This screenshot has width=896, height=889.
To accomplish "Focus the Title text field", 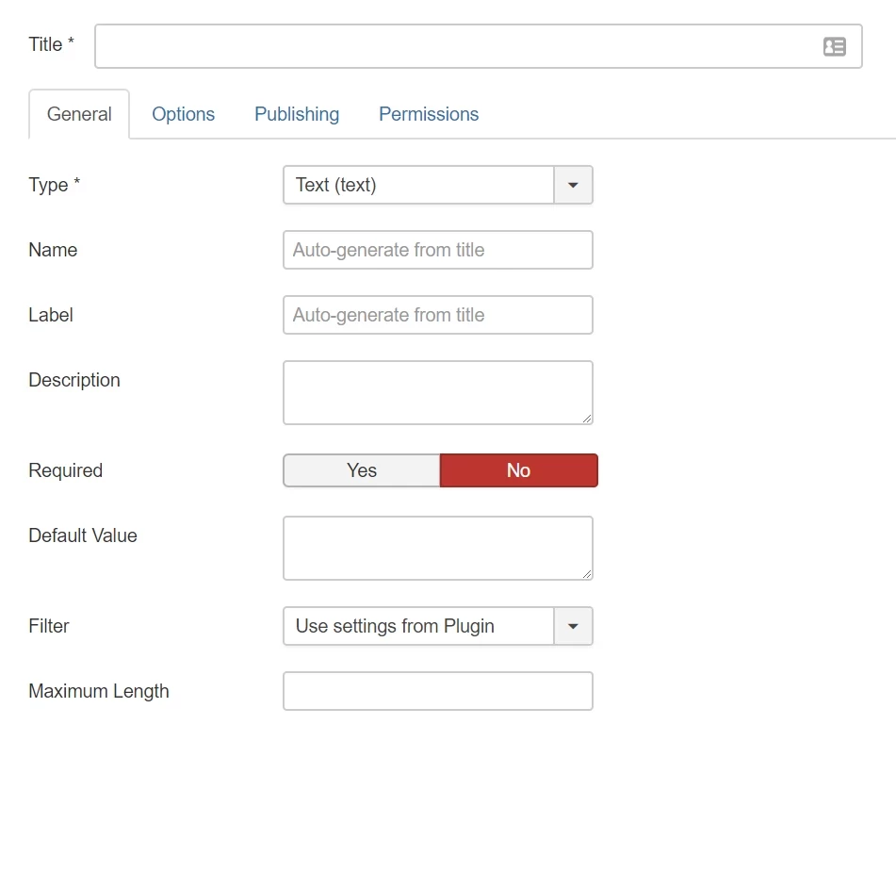I will pyautogui.click(x=452, y=46).
